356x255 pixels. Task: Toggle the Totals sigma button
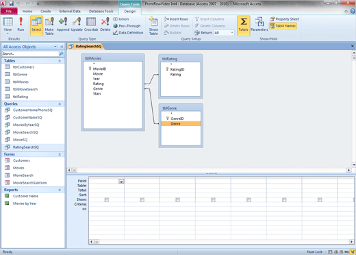(x=244, y=25)
